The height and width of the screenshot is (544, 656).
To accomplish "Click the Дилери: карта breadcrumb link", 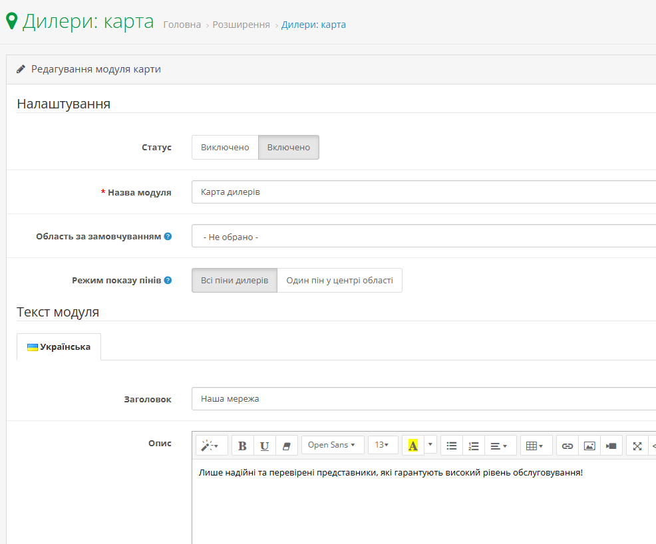I will (x=313, y=25).
